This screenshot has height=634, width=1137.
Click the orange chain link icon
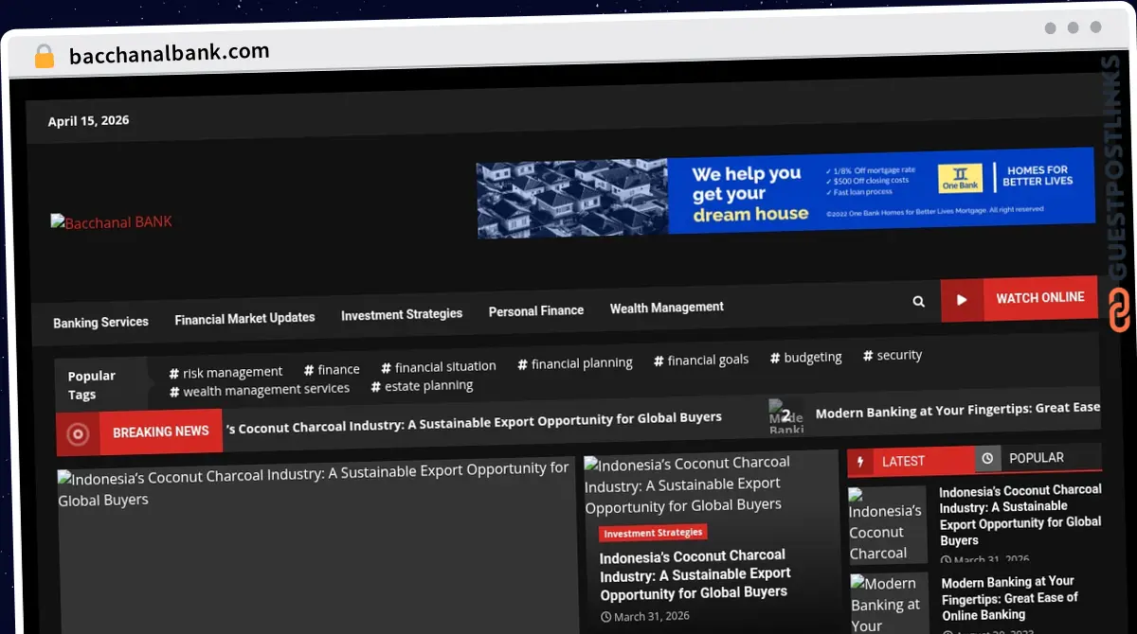coord(1119,312)
